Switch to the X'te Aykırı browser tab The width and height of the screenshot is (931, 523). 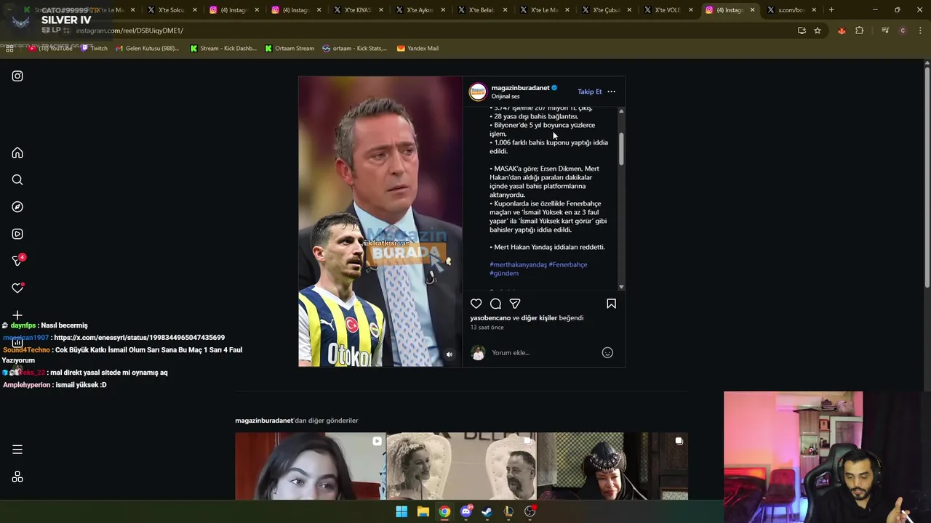click(420, 10)
